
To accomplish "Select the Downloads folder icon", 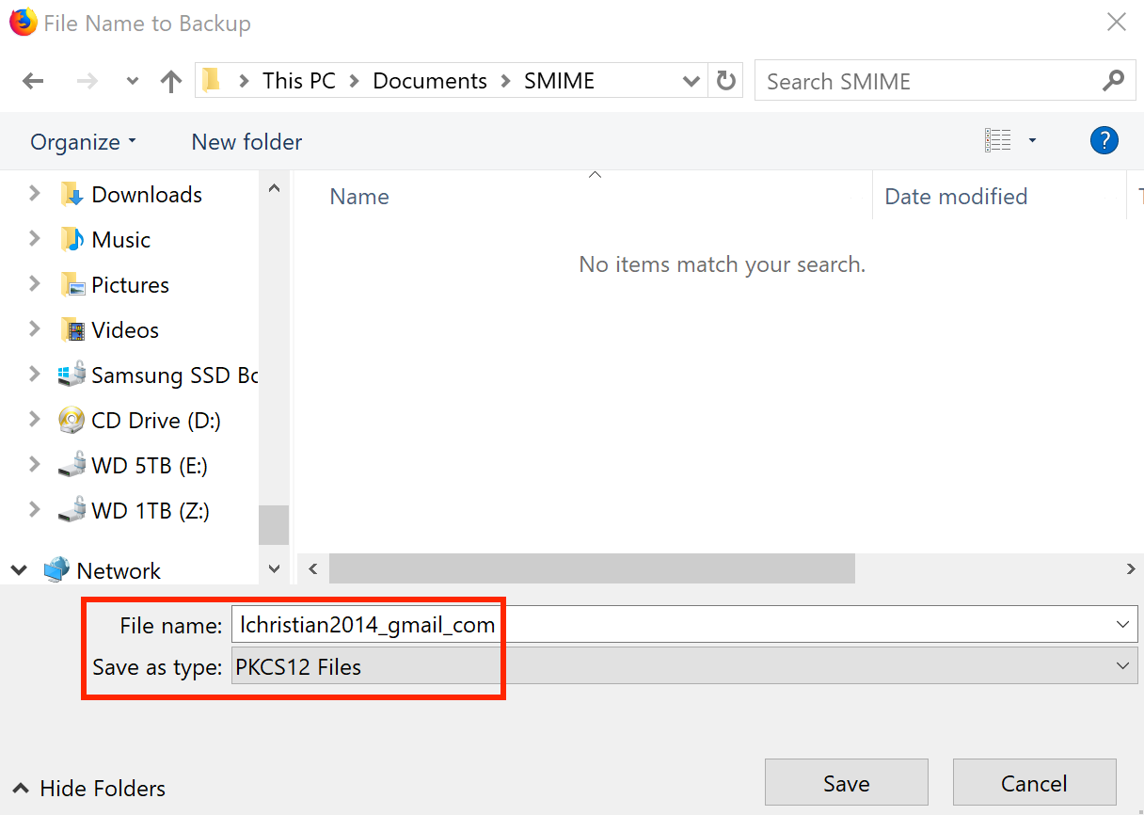I will [73, 194].
